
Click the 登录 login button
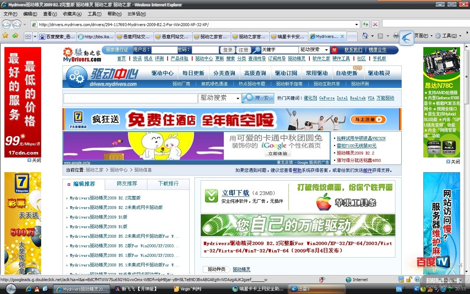tap(228, 50)
